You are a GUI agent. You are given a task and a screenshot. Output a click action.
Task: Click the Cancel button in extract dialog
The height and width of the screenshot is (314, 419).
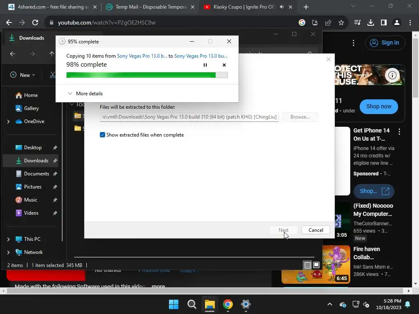click(x=315, y=230)
